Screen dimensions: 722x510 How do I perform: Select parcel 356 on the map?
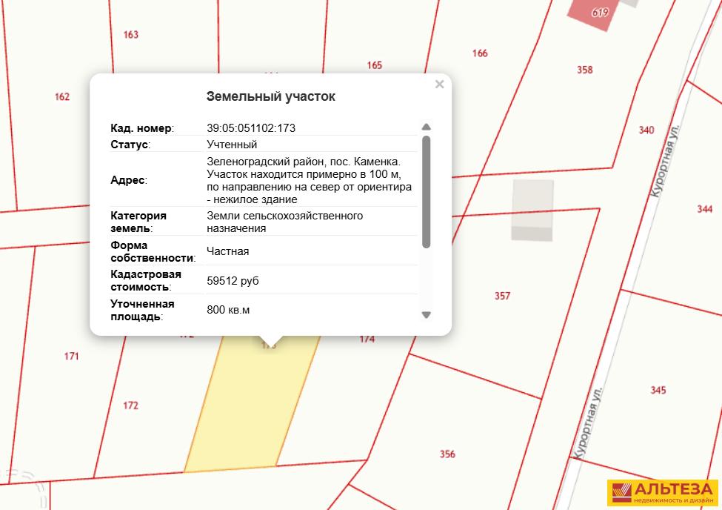click(447, 454)
